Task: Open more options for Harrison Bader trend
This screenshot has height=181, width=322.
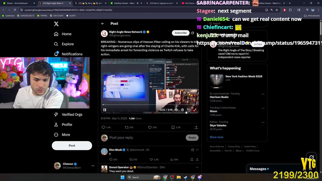Action: click(x=263, y=94)
